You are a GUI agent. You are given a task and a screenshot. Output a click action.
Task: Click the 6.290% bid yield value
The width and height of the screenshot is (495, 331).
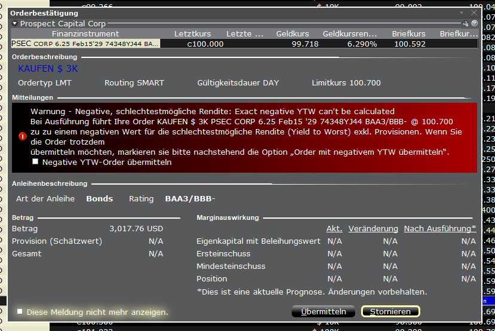click(x=362, y=44)
